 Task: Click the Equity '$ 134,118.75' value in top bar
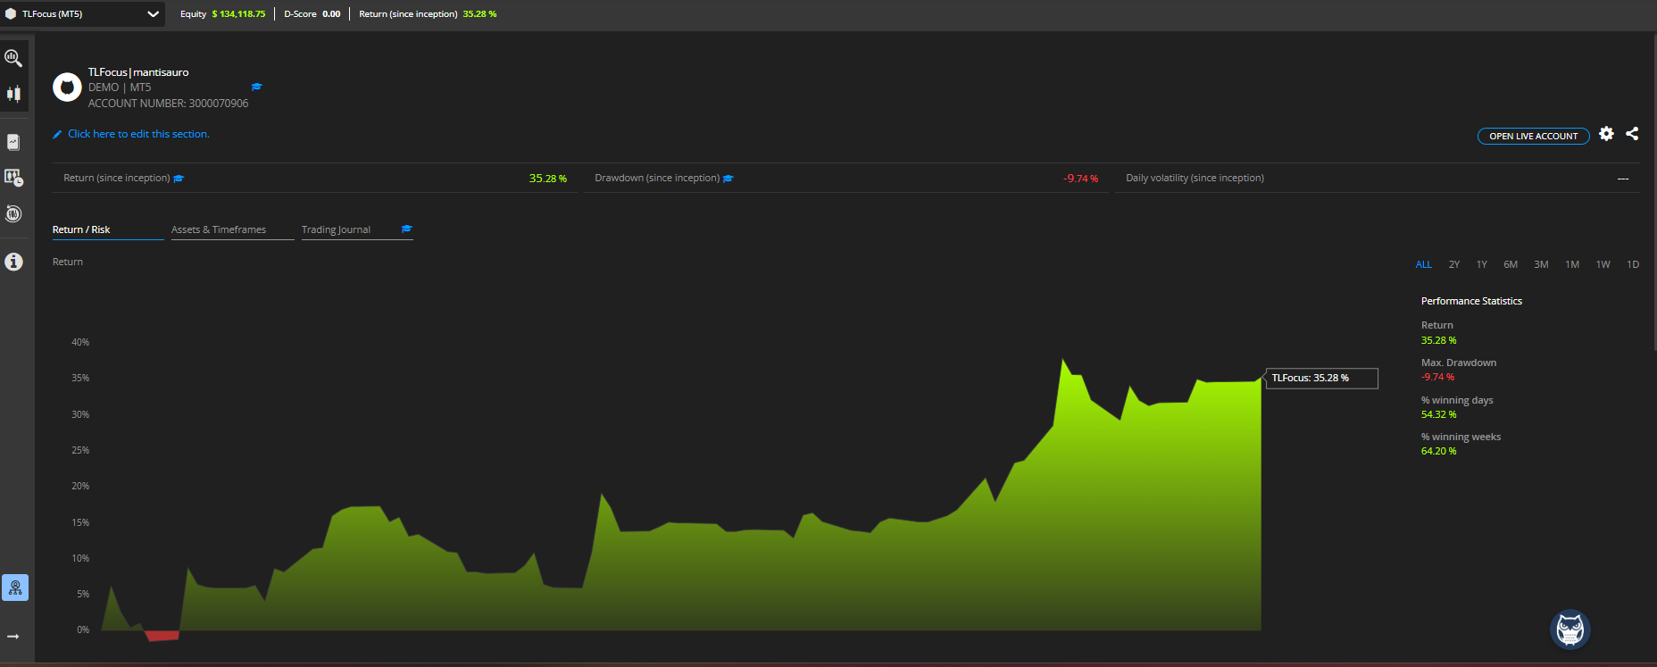(x=238, y=14)
